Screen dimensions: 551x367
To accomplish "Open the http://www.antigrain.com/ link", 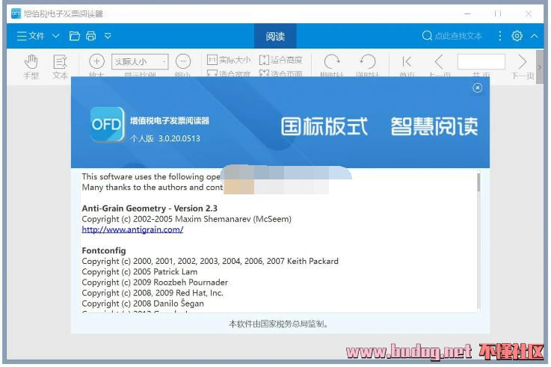I will pos(132,229).
